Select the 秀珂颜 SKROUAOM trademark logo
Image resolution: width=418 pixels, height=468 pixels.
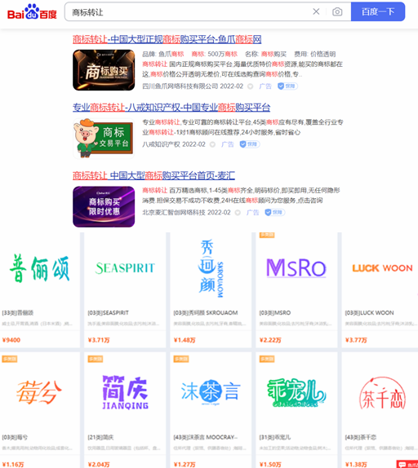(x=211, y=267)
